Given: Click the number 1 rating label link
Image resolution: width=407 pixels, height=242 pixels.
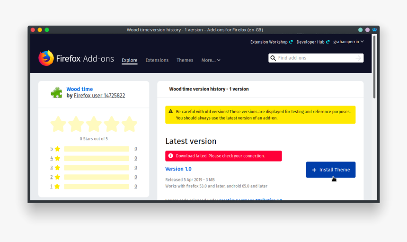Looking at the screenshot, I should [x=52, y=186].
